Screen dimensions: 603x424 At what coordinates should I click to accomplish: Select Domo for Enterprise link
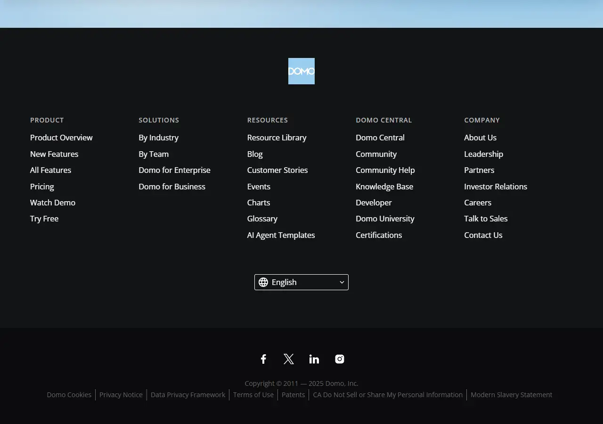tap(174, 170)
